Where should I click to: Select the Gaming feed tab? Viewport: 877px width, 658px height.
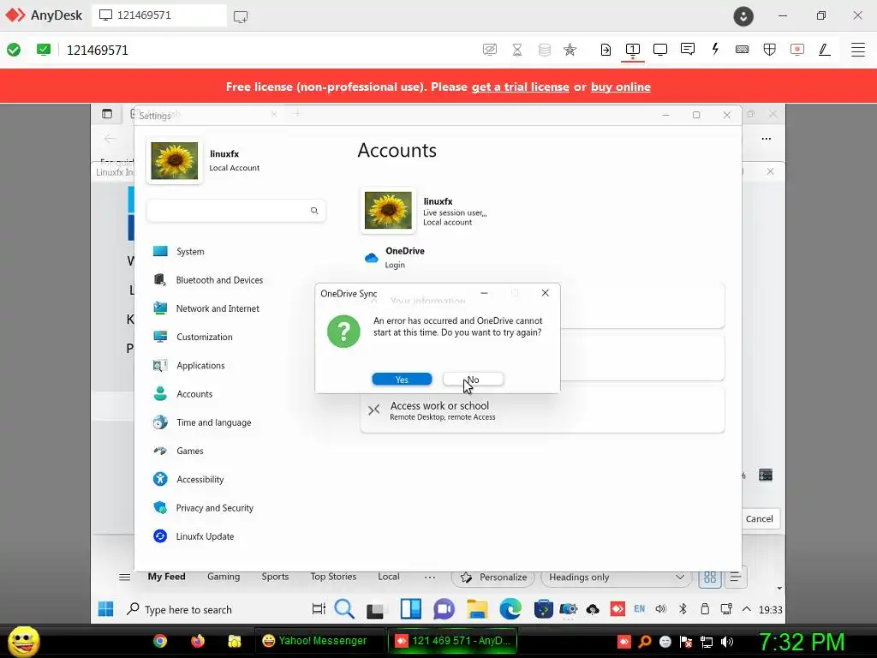pos(224,577)
